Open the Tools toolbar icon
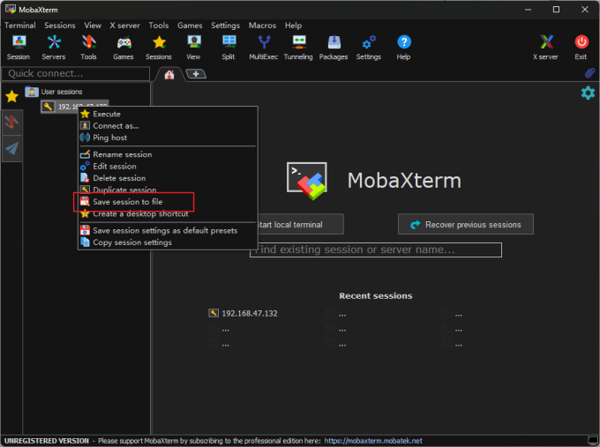 [88, 48]
